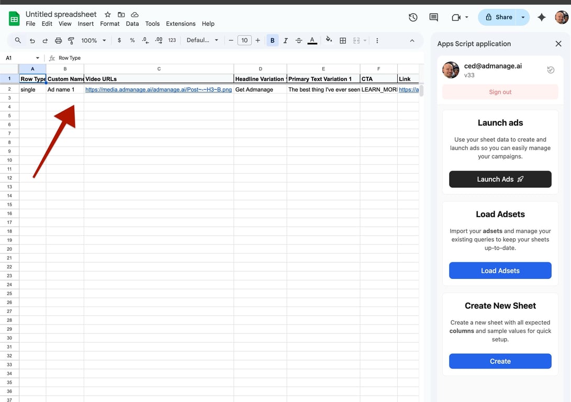Open the Edit menu
The image size is (571, 402).
click(47, 24)
